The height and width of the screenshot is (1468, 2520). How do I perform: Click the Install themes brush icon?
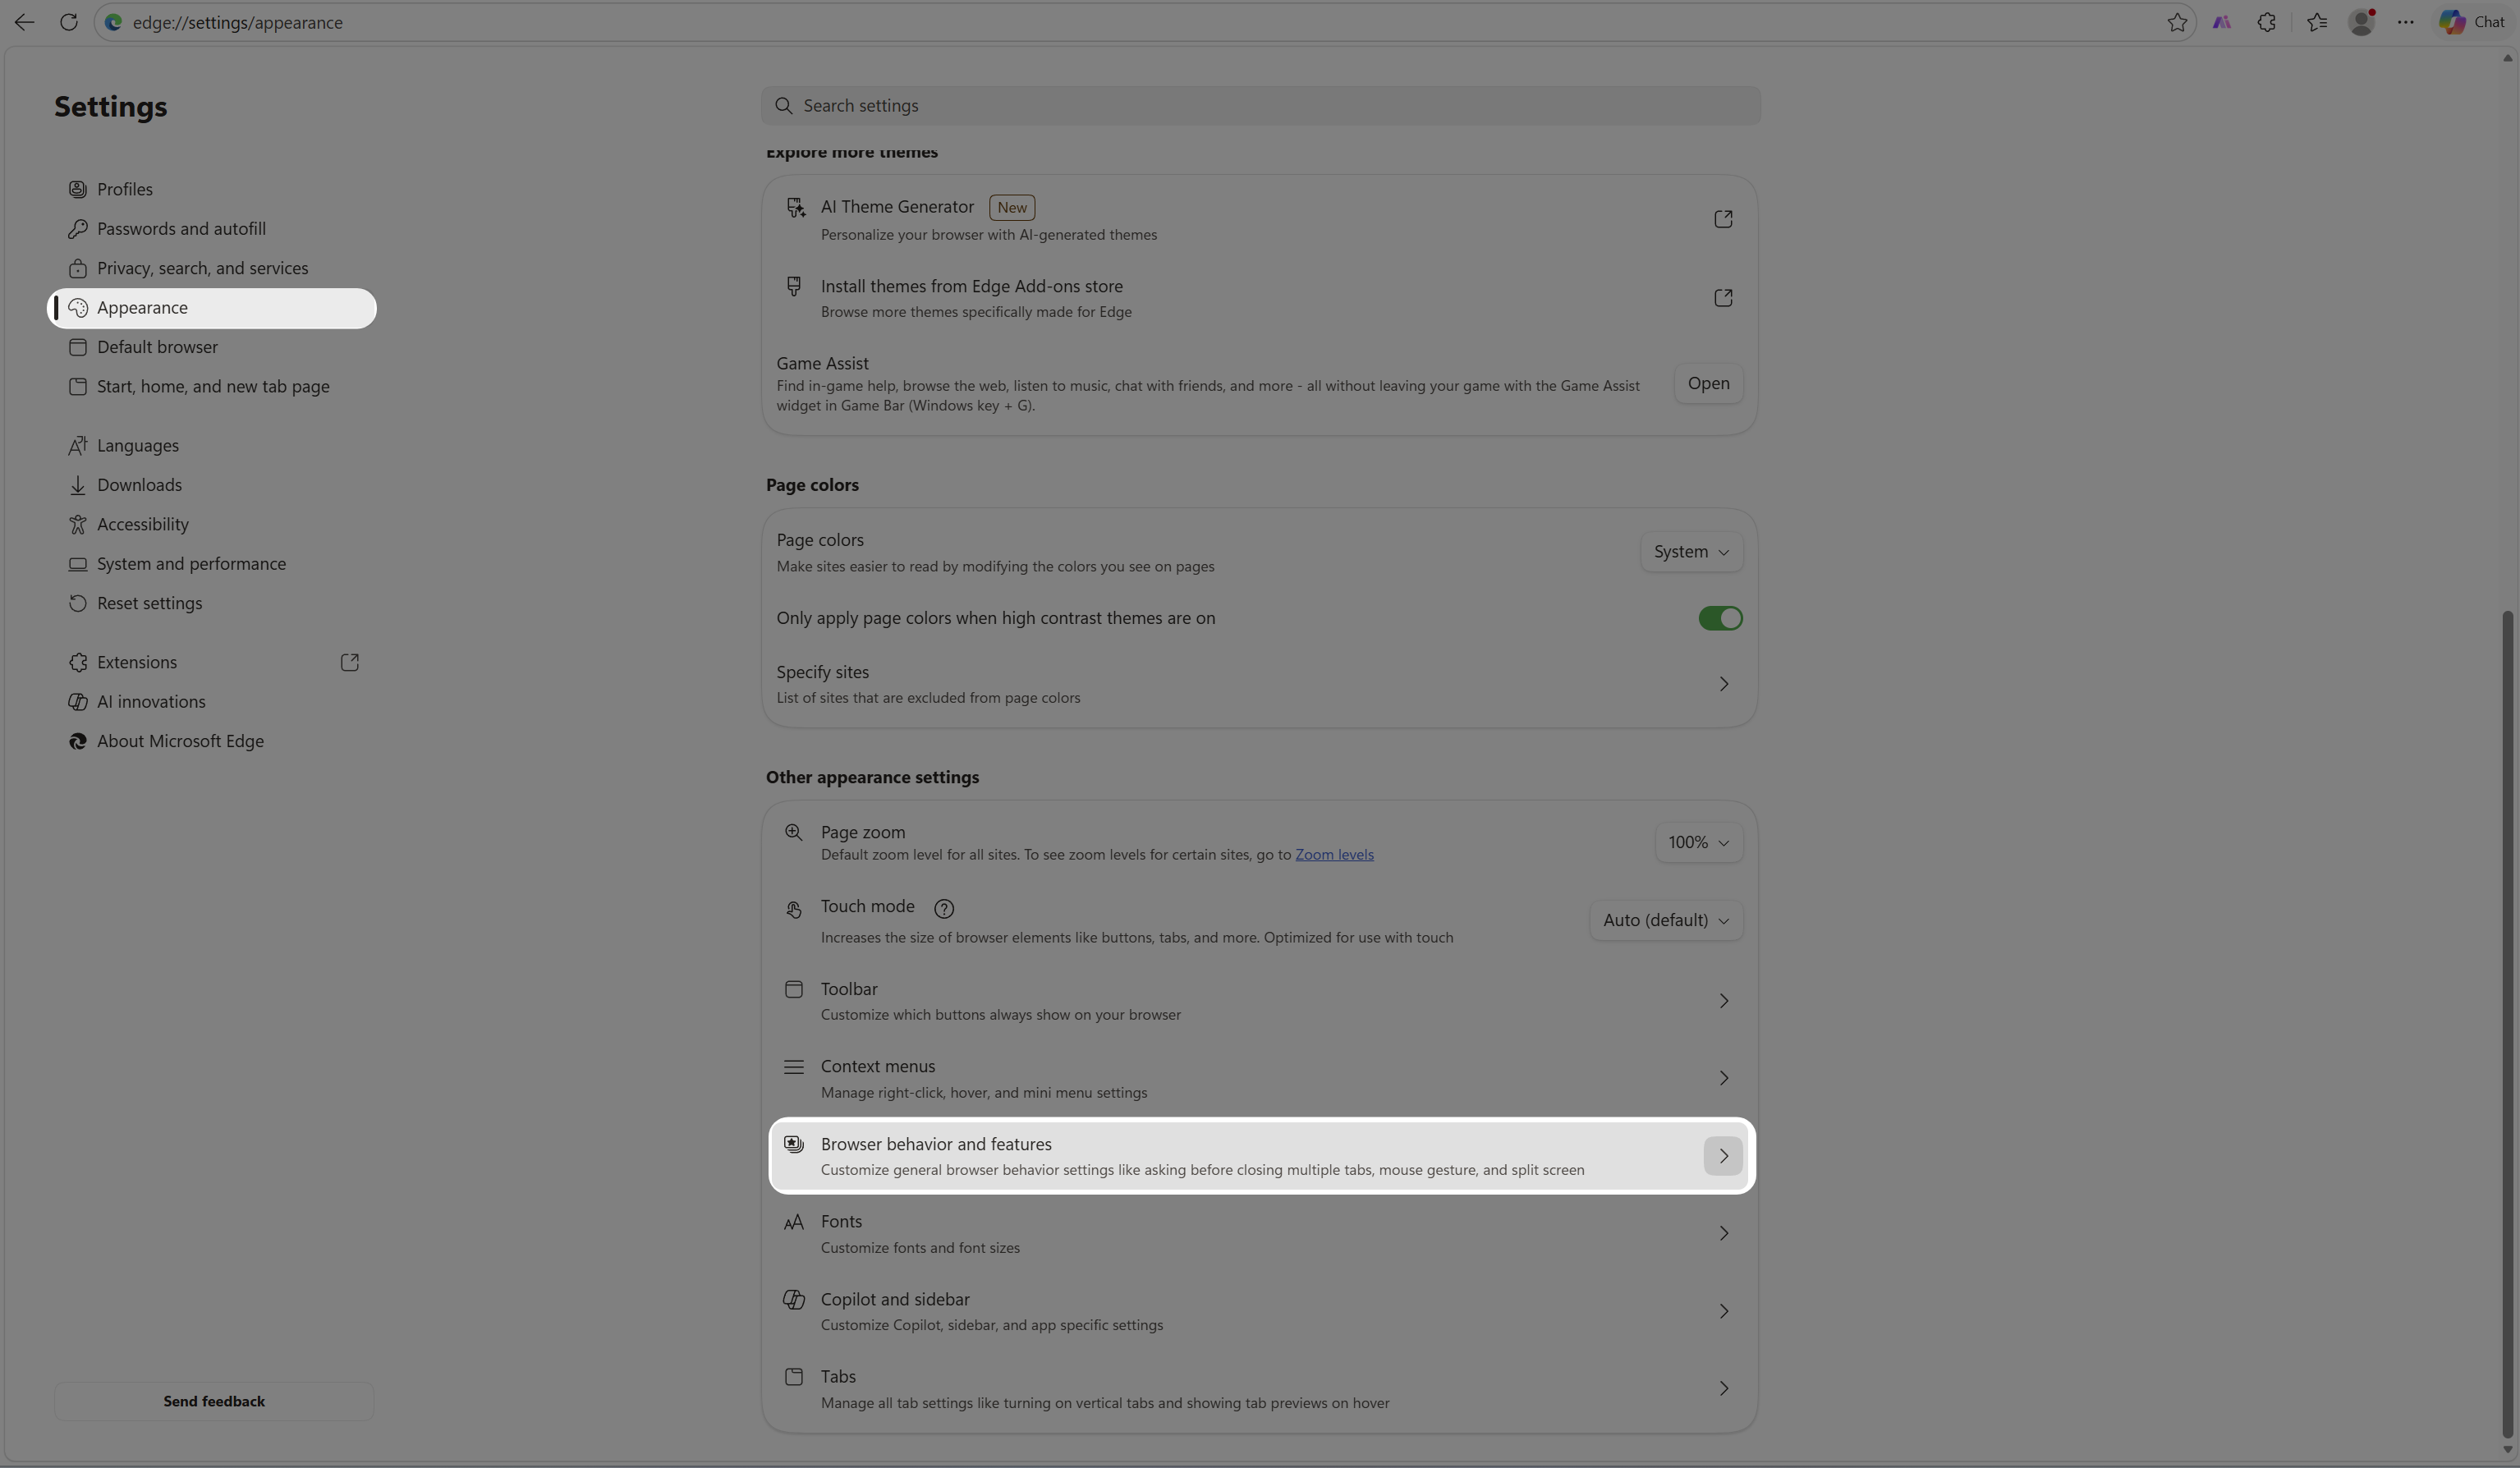pyautogui.click(x=793, y=286)
